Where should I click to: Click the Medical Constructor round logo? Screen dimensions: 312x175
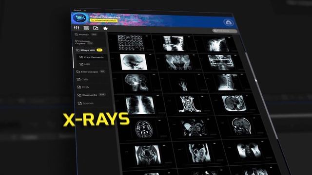[x=79, y=18]
